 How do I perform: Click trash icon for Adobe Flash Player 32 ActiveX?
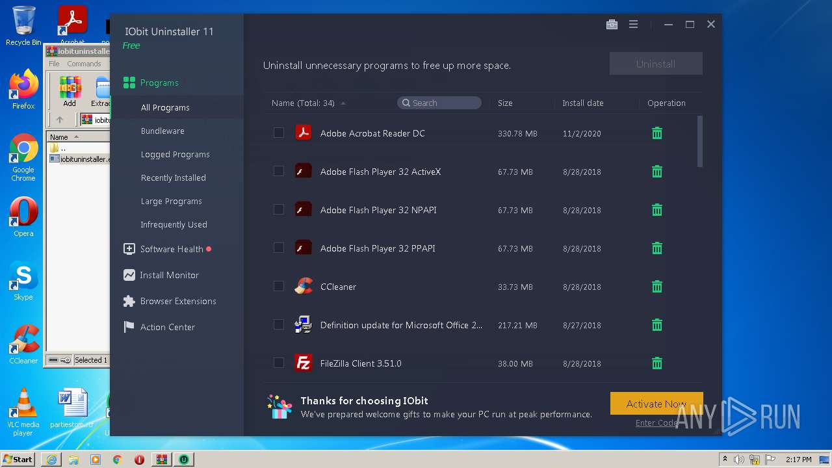tap(657, 172)
